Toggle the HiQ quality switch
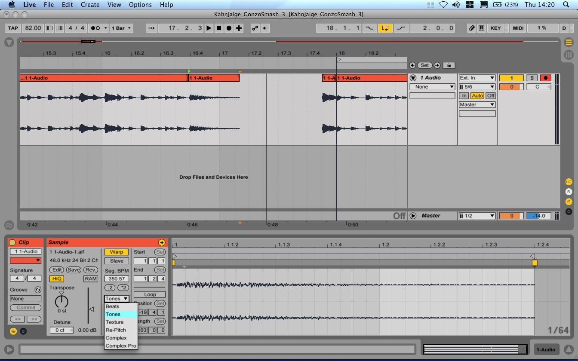Viewport: 578px width, 361px height. coord(57,278)
